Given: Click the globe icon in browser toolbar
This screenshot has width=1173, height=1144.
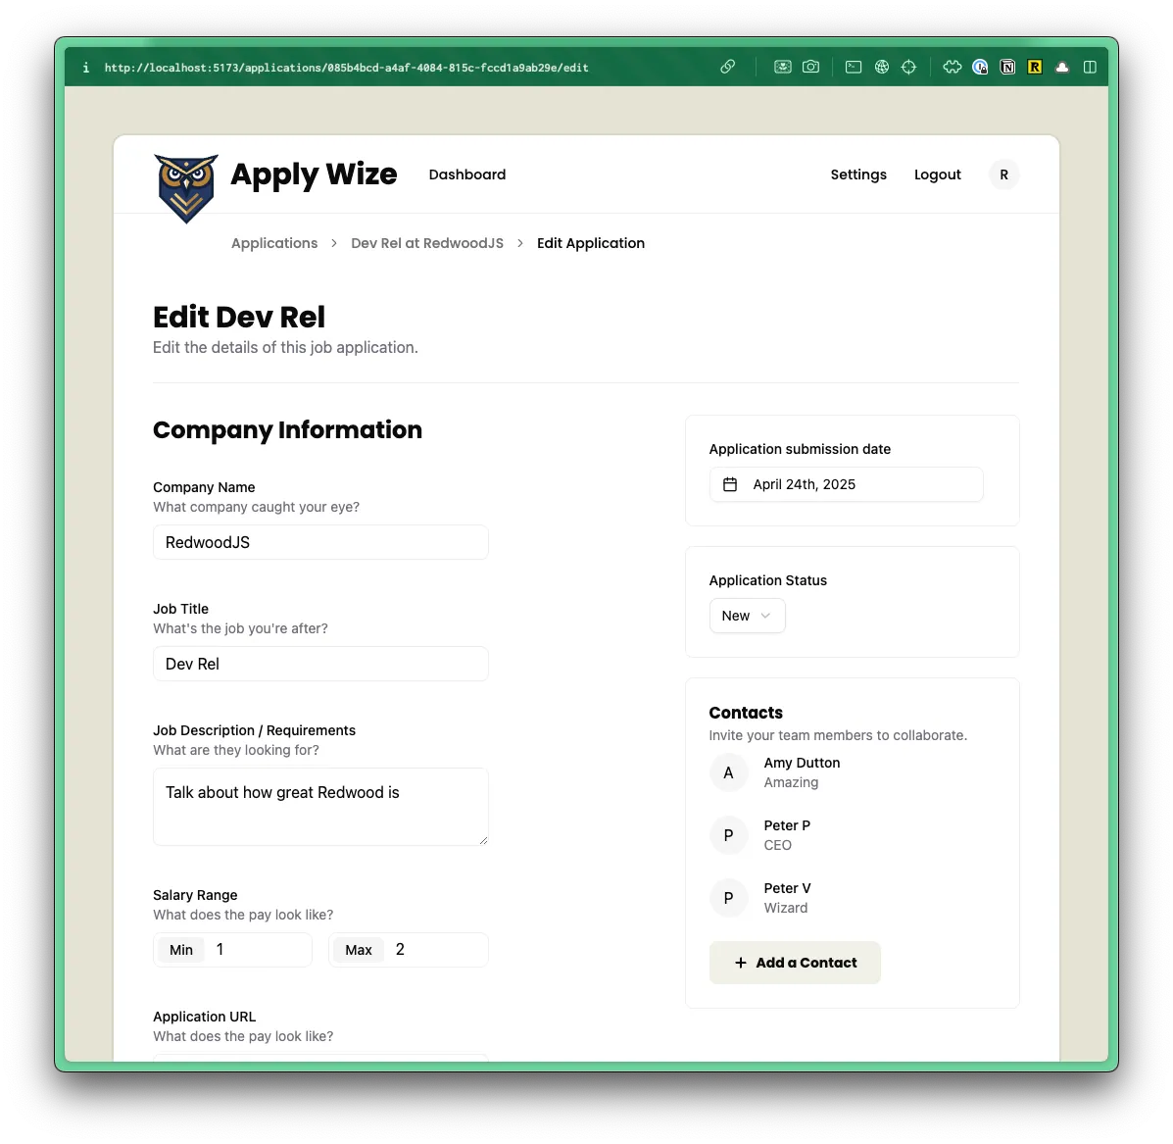Looking at the screenshot, I should click(x=882, y=67).
